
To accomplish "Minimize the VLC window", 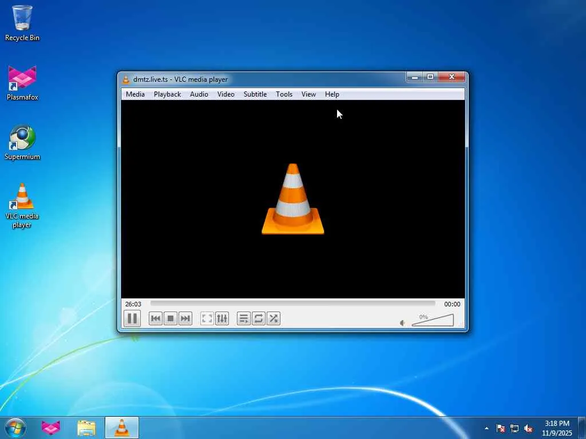I will (x=414, y=77).
